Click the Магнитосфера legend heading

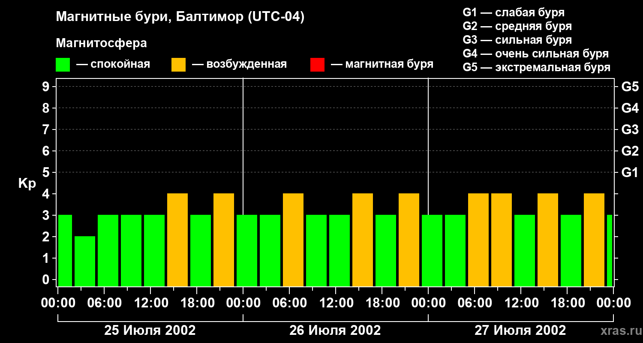click(x=101, y=43)
